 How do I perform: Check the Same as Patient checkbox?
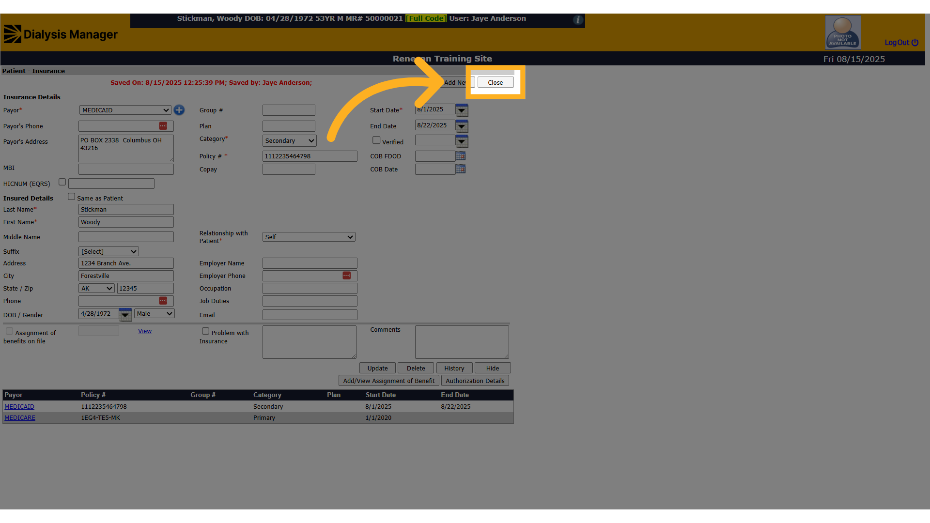(71, 197)
